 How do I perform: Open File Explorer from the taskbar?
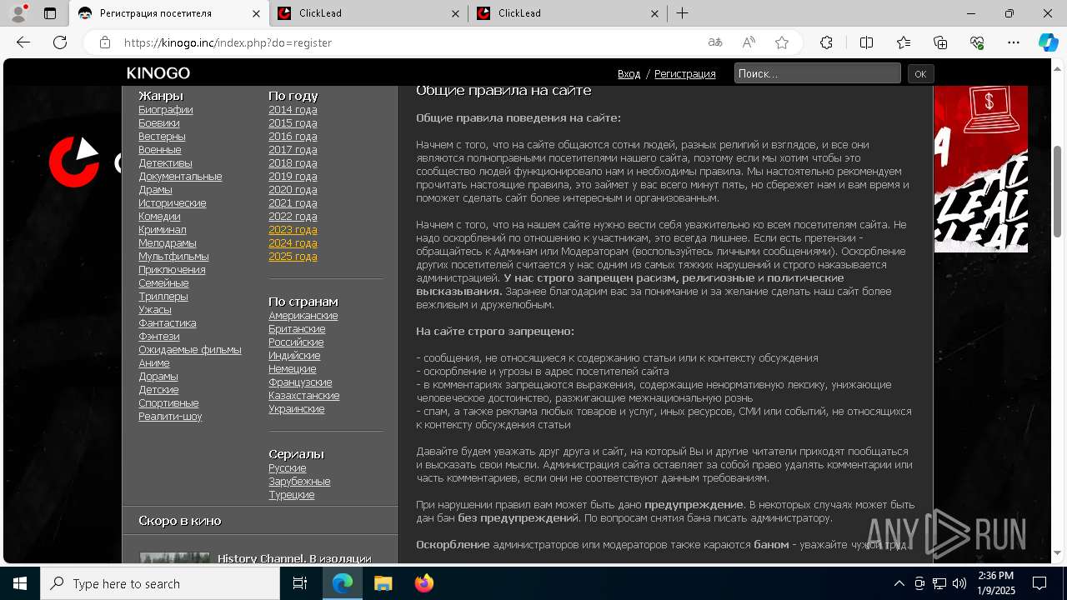click(x=383, y=583)
